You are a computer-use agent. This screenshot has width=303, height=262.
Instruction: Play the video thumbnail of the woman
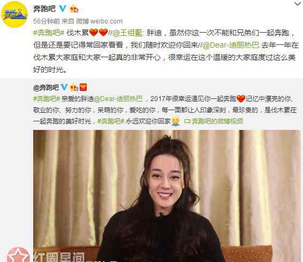(x=167, y=196)
